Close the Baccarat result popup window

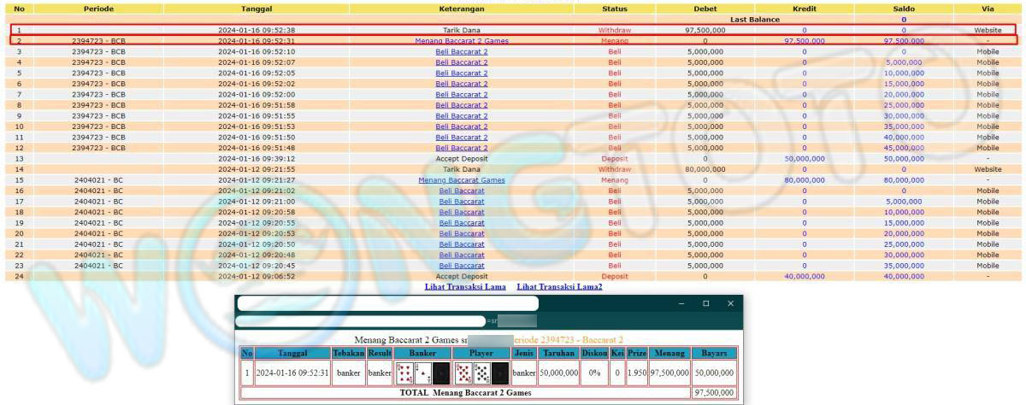point(730,303)
